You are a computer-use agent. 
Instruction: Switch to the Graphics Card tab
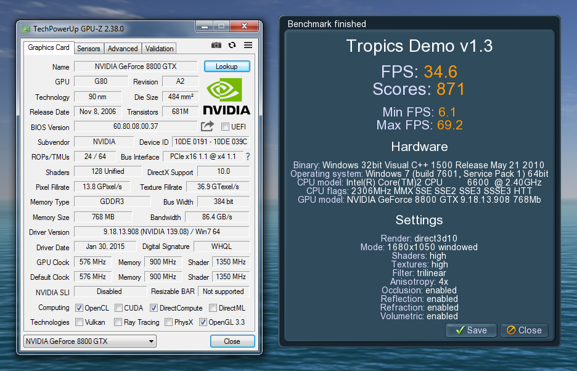click(49, 47)
